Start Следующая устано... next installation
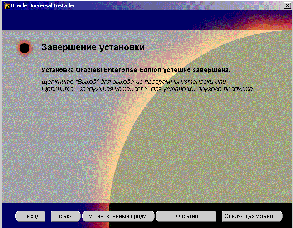Viewport: 293px width, 228px height. click(x=252, y=216)
